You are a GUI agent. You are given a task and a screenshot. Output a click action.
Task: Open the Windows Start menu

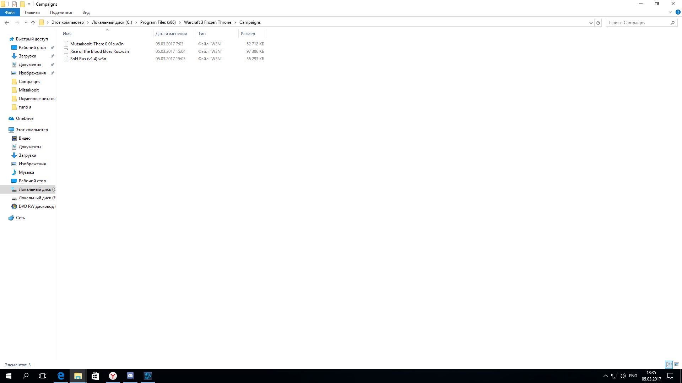tap(9, 376)
